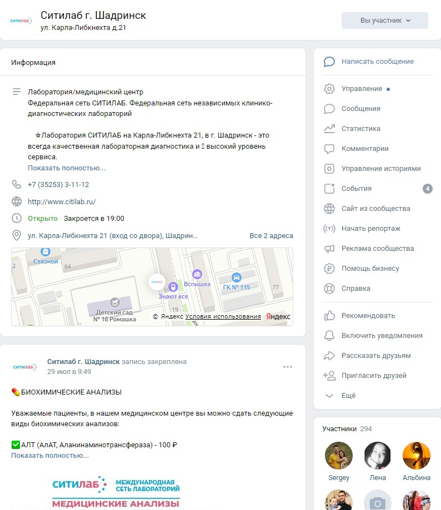Open the website link http://www.citilab.ru/

coord(62,201)
